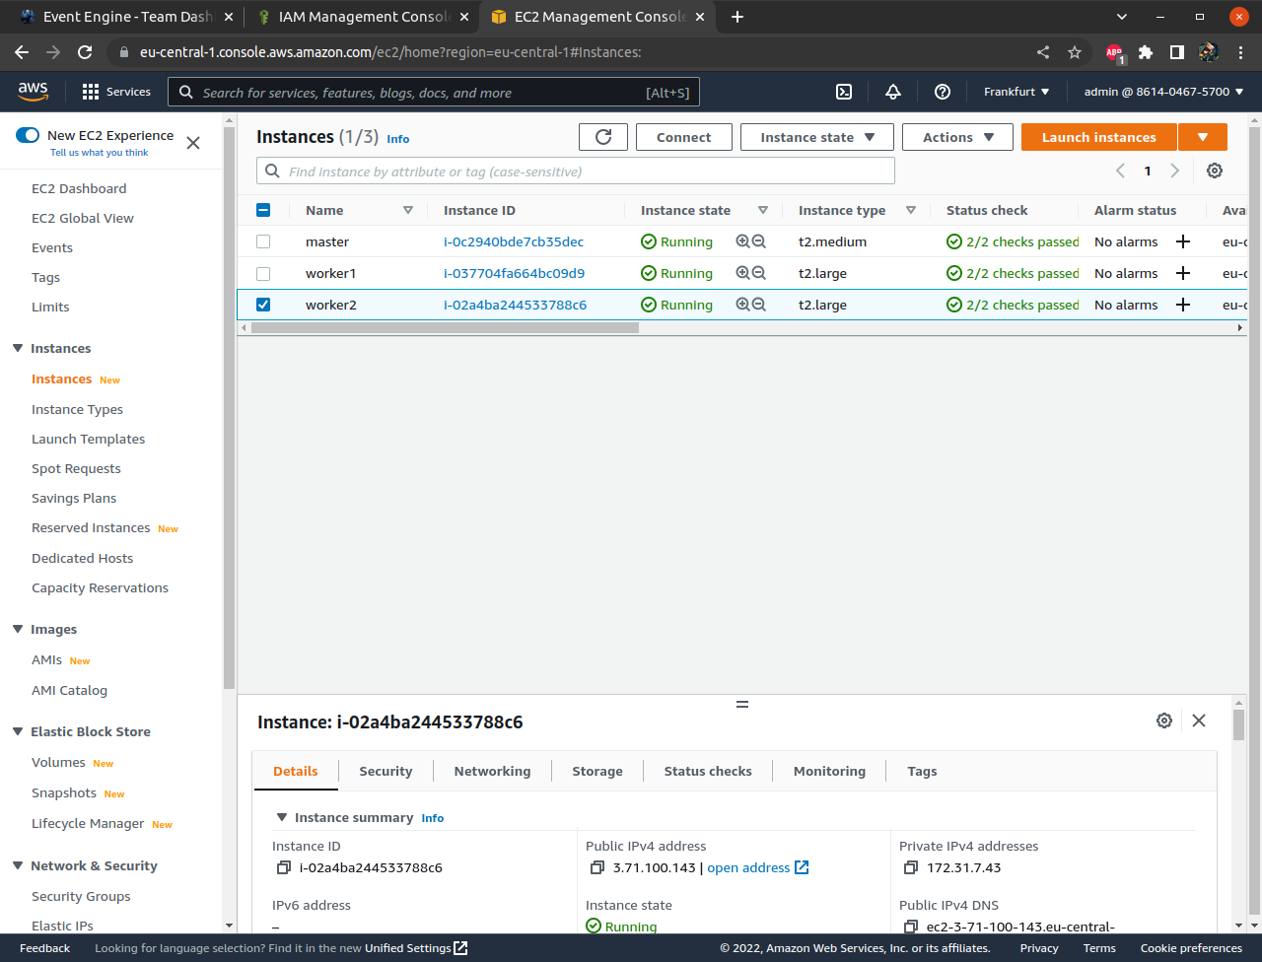Zoom out on master instance state

pos(759,241)
